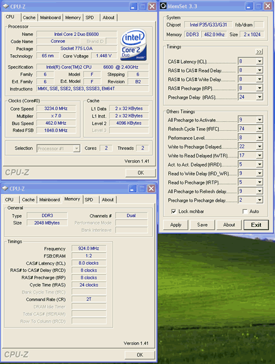275x364 pixels.
Task: Click the MemSet title bar icon
Action: tap(163, 6)
